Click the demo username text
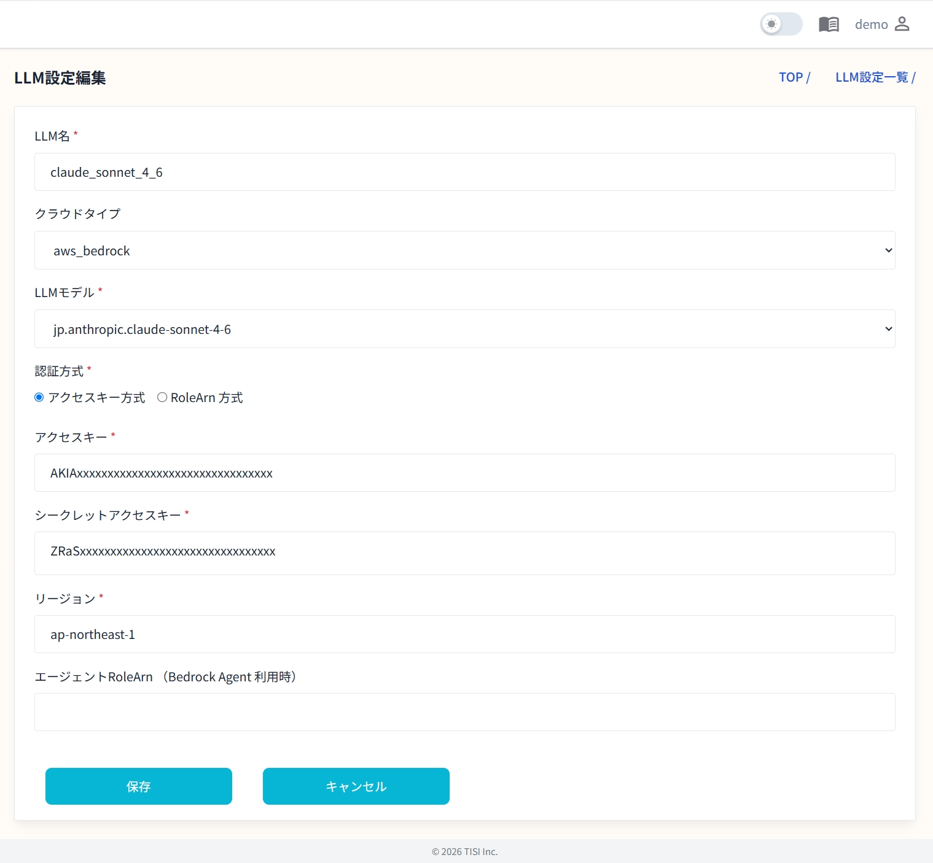The height and width of the screenshot is (863, 933). [x=871, y=25]
